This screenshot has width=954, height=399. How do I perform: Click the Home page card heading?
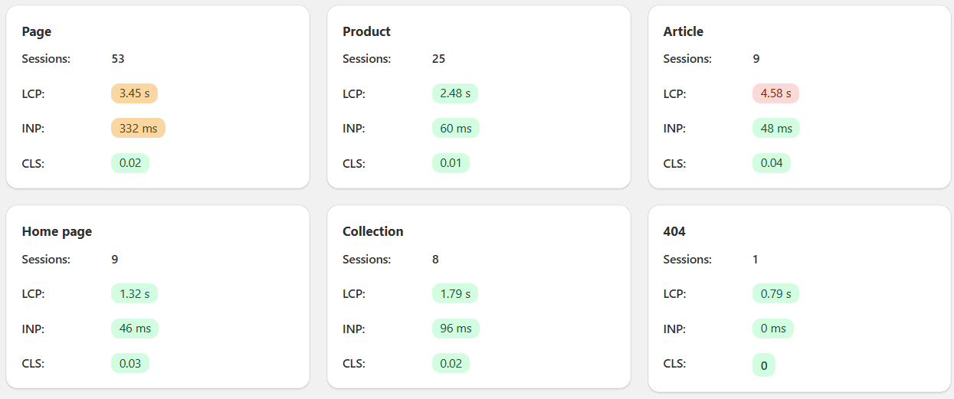(57, 231)
